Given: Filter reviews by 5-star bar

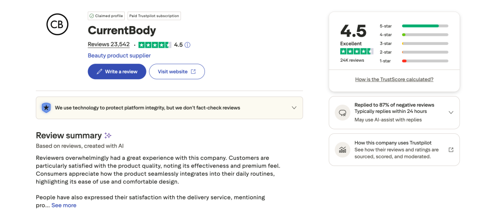Looking at the screenshot, I should pyautogui.click(x=424, y=26).
